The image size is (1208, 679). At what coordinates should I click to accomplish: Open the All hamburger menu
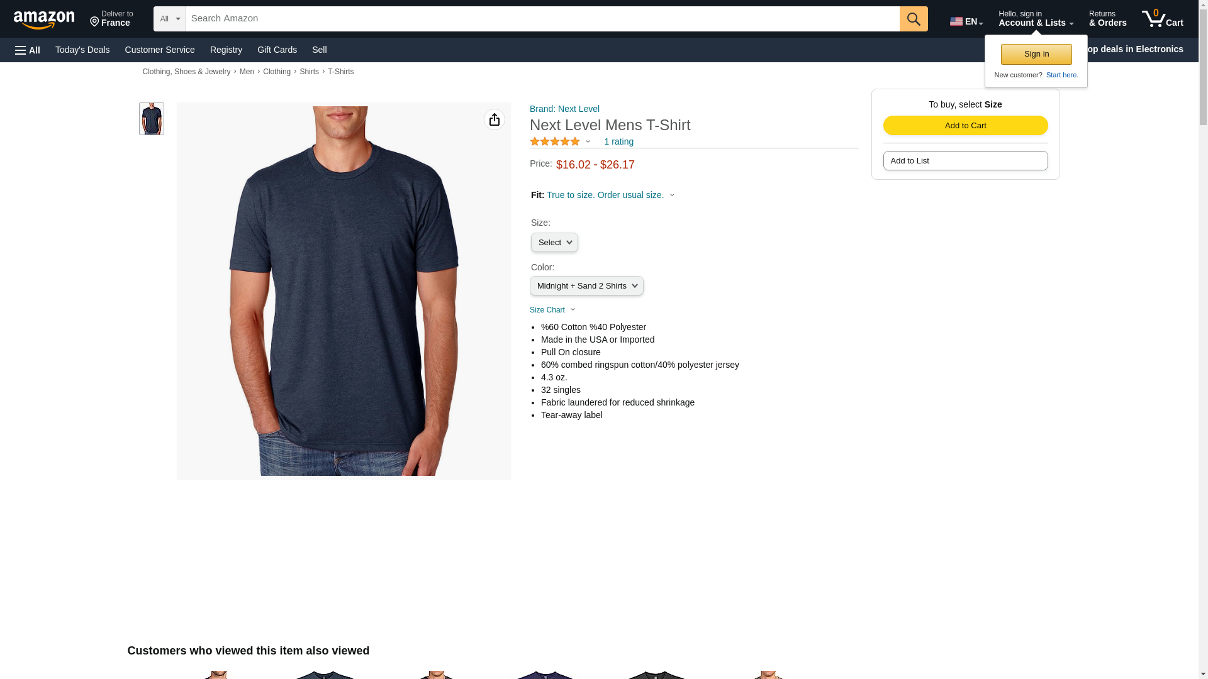tap(28, 50)
